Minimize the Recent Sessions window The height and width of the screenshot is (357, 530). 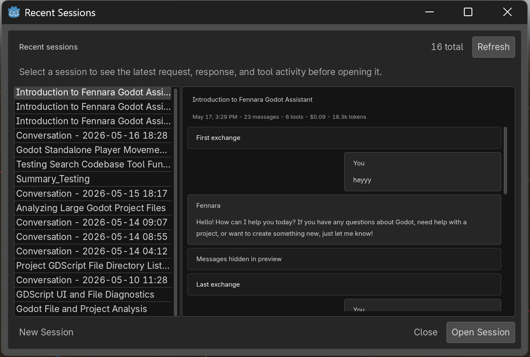tap(430, 12)
